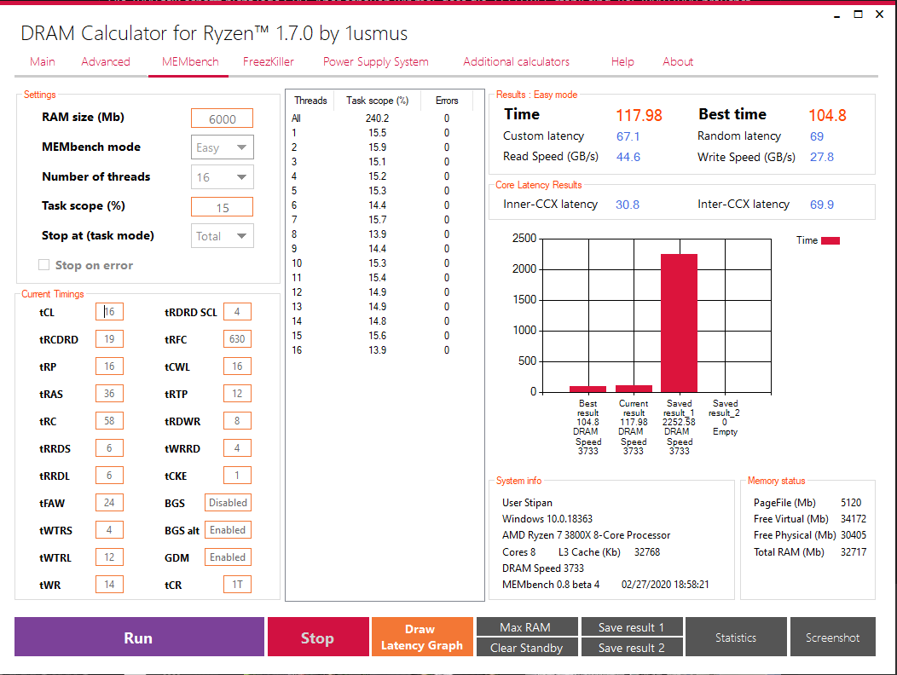
Task: Click the tCL timing field
Action: (x=109, y=312)
